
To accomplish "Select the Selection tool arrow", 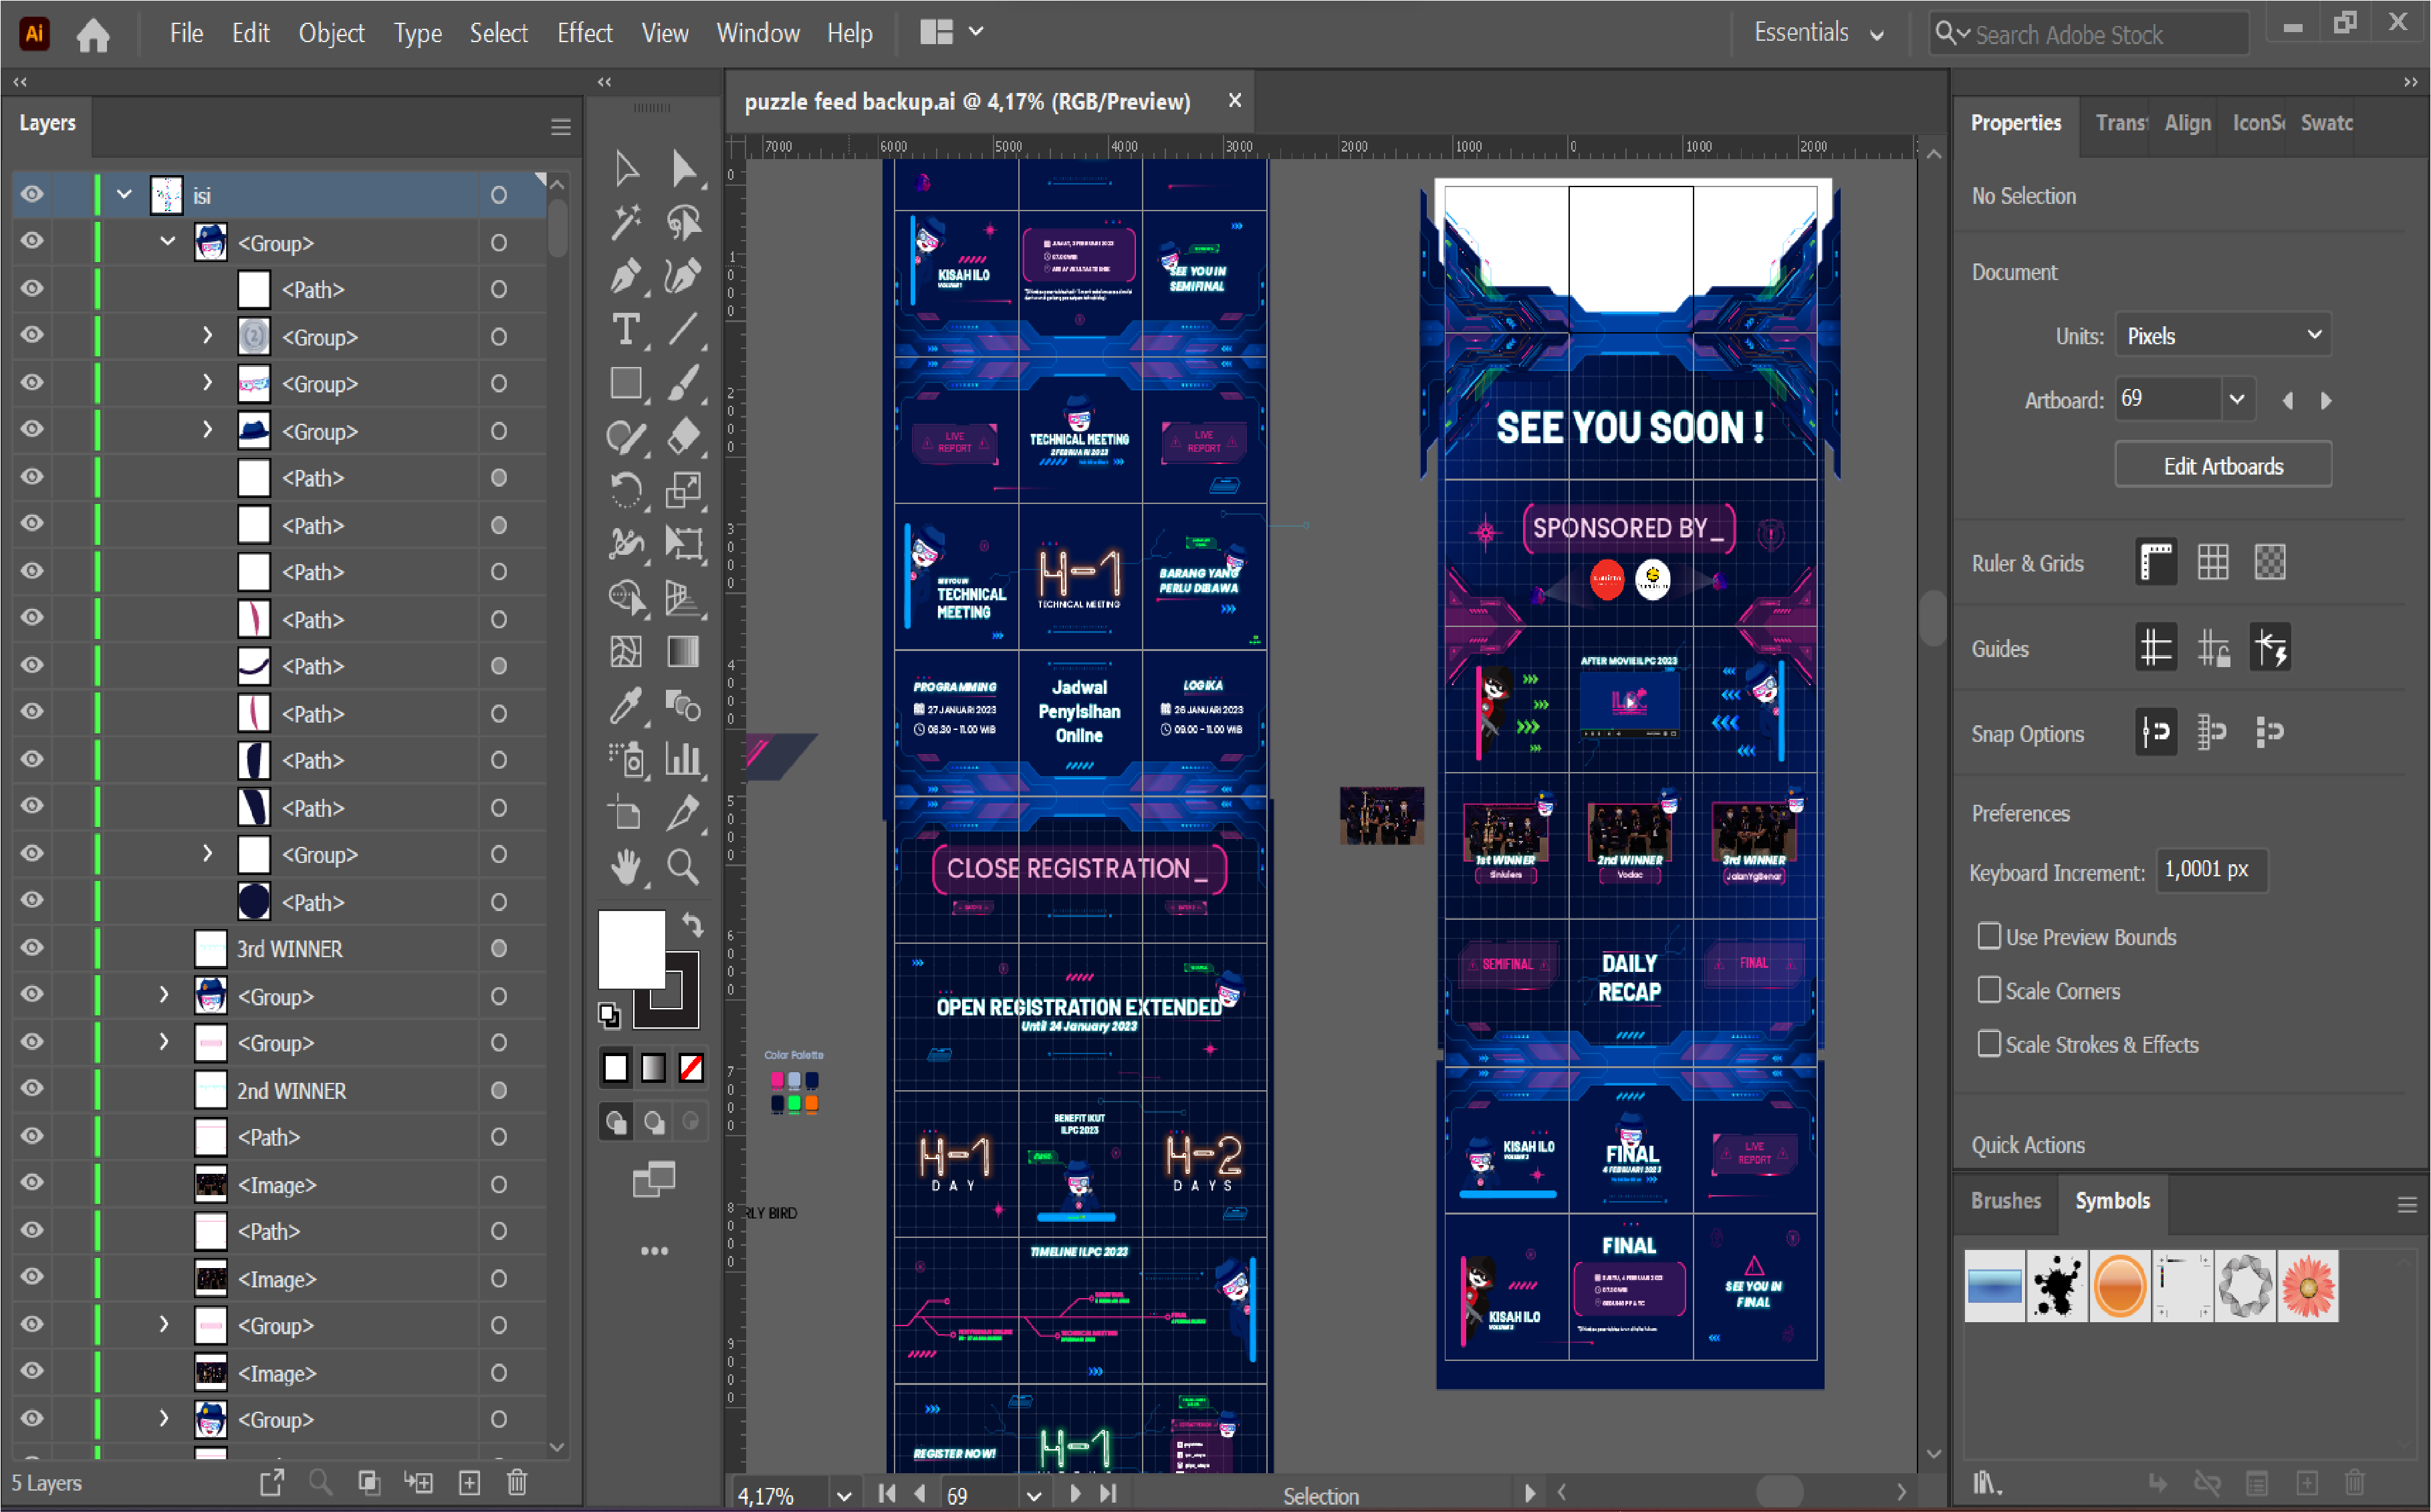I will click(627, 169).
